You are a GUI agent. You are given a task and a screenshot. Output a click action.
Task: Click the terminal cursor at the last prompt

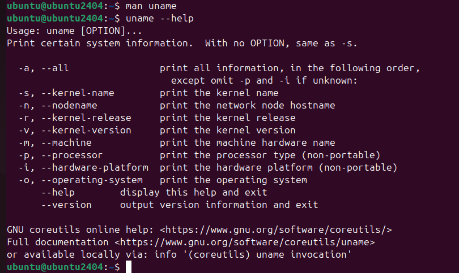[x=129, y=267]
